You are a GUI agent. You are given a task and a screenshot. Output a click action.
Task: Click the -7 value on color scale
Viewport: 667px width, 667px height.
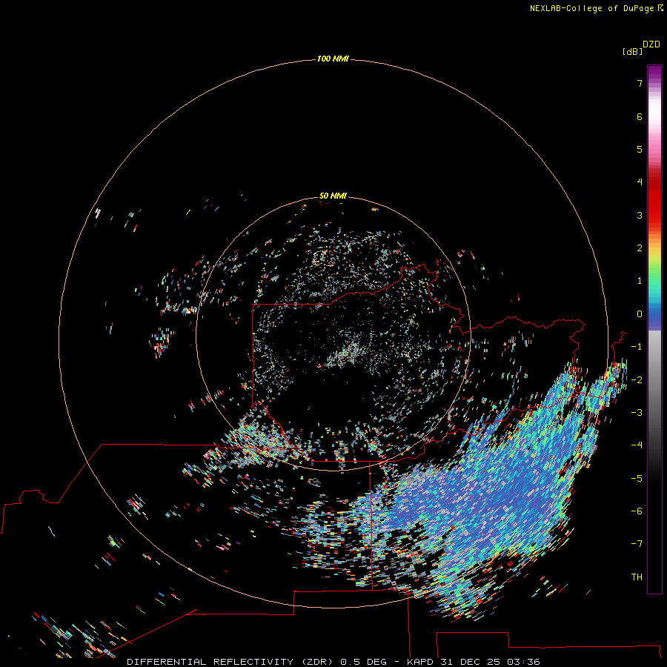[x=637, y=544]
